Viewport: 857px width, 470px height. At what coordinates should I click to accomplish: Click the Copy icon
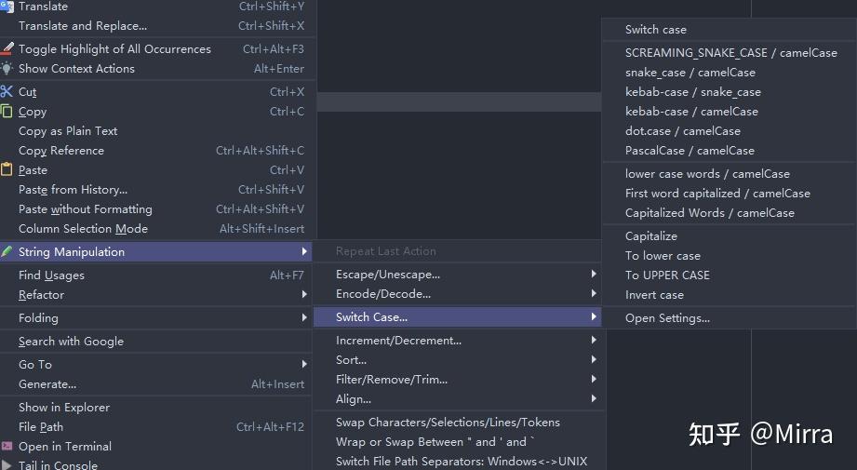coord(7,112)
